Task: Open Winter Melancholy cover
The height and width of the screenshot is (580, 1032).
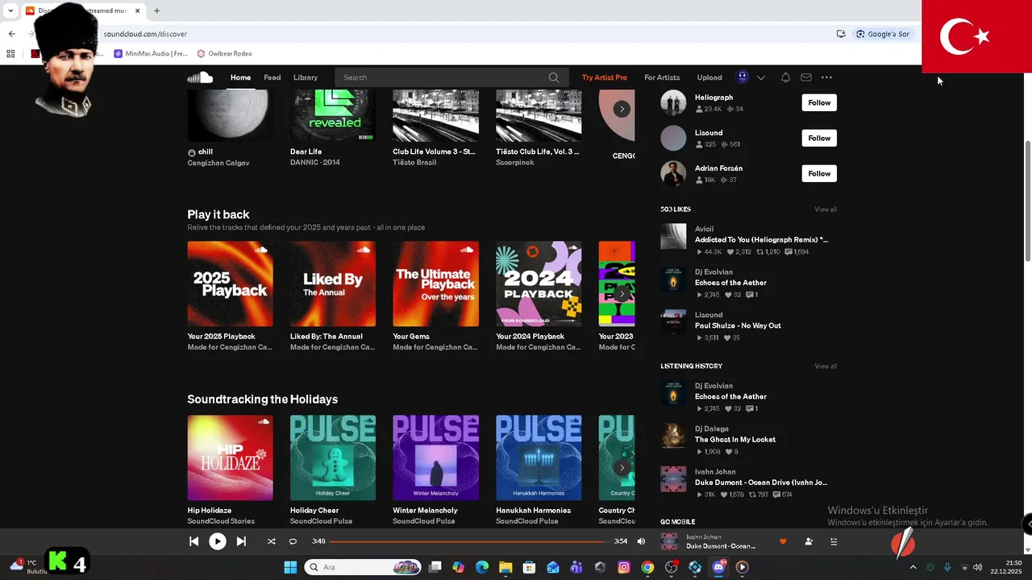Action: (x=435, y=458)
